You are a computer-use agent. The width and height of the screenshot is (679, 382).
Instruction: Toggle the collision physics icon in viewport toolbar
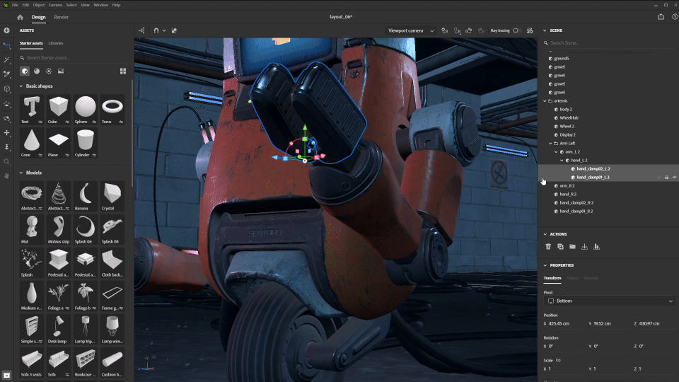coord(174,30)
